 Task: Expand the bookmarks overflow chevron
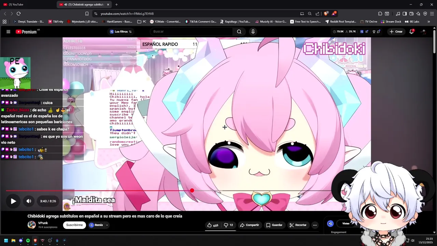point(429,22)
